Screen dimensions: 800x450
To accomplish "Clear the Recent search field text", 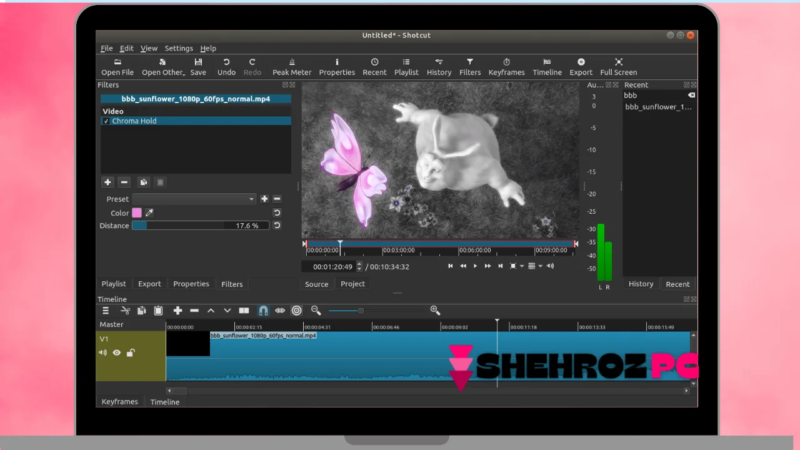I will [691, 95].
